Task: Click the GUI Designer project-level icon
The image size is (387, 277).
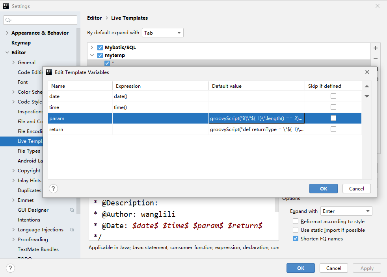Action: click(72, 210)
